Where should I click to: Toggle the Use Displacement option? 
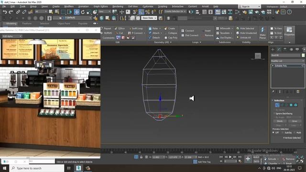pyautogui.click(x=225, y=38)
